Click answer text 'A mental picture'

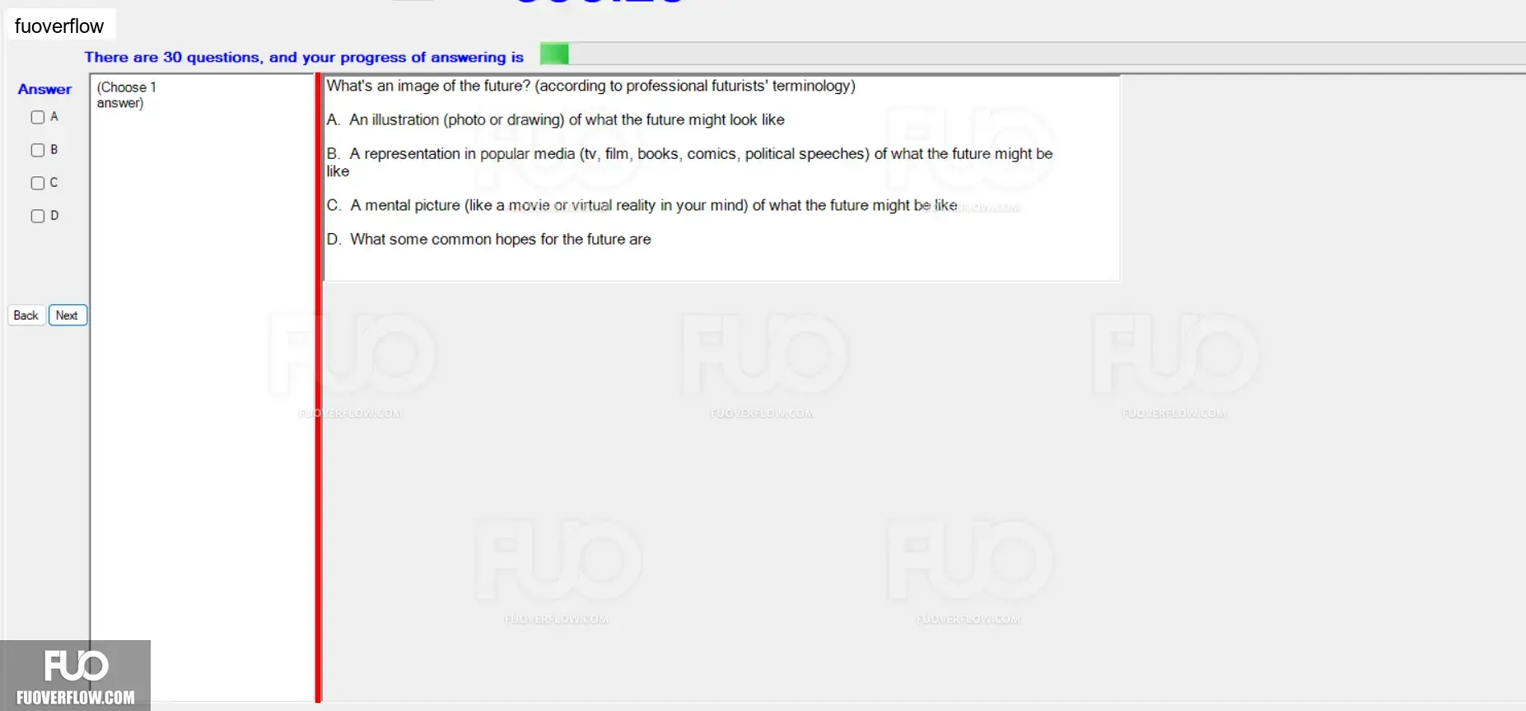pos(405,205)
